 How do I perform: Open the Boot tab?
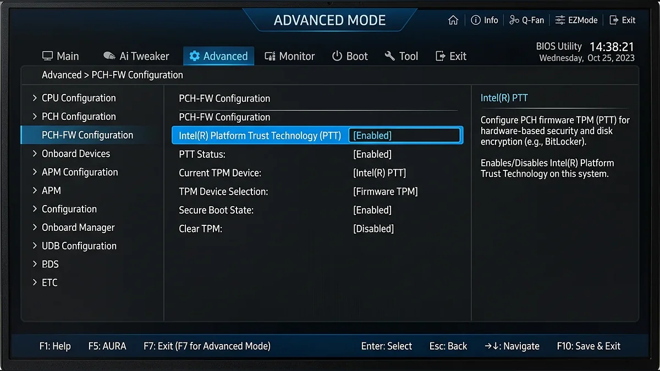coord(350,56)
